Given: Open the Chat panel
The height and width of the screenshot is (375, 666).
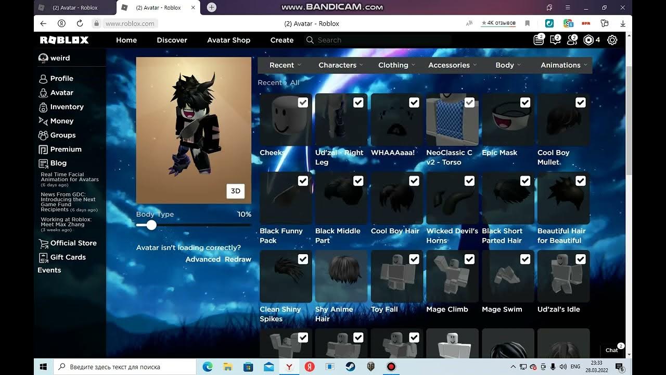Looking at the screenshot, I should pyautogui.click(x=612, y=350).
